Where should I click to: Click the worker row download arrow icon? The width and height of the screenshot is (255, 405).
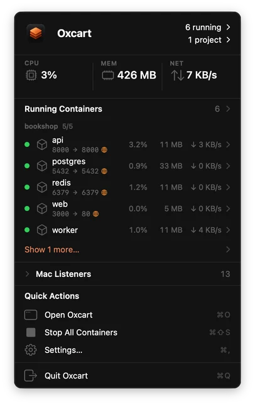(x=193, y=230)
